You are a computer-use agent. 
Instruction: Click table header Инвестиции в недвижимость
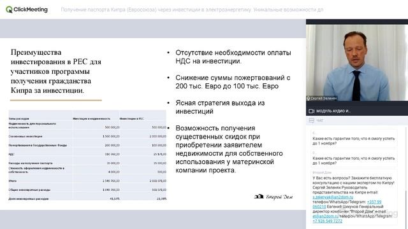pos(91,119)
